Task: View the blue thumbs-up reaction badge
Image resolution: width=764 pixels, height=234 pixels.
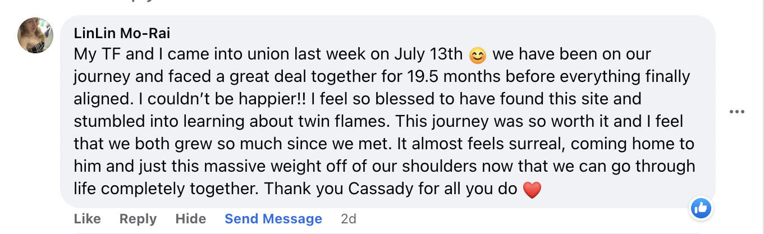Action: 701,208
